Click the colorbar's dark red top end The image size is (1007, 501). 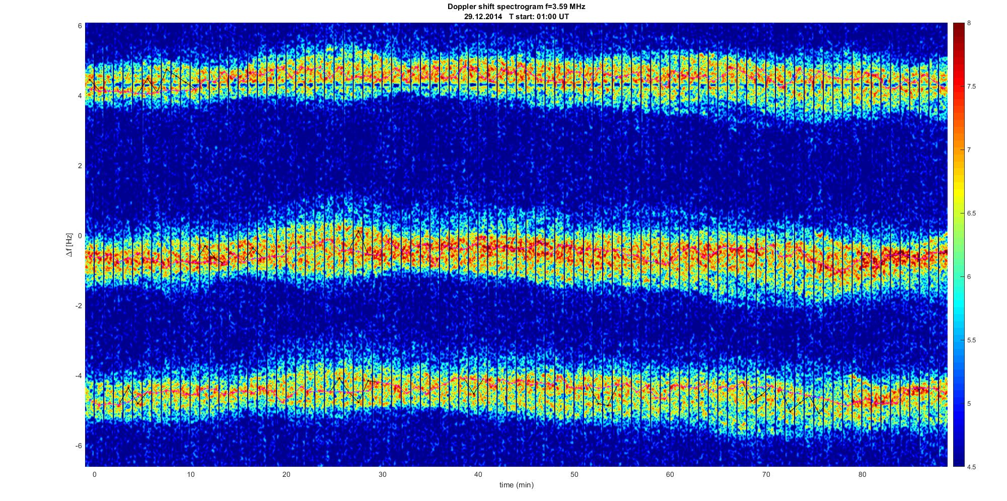[958, 26]
